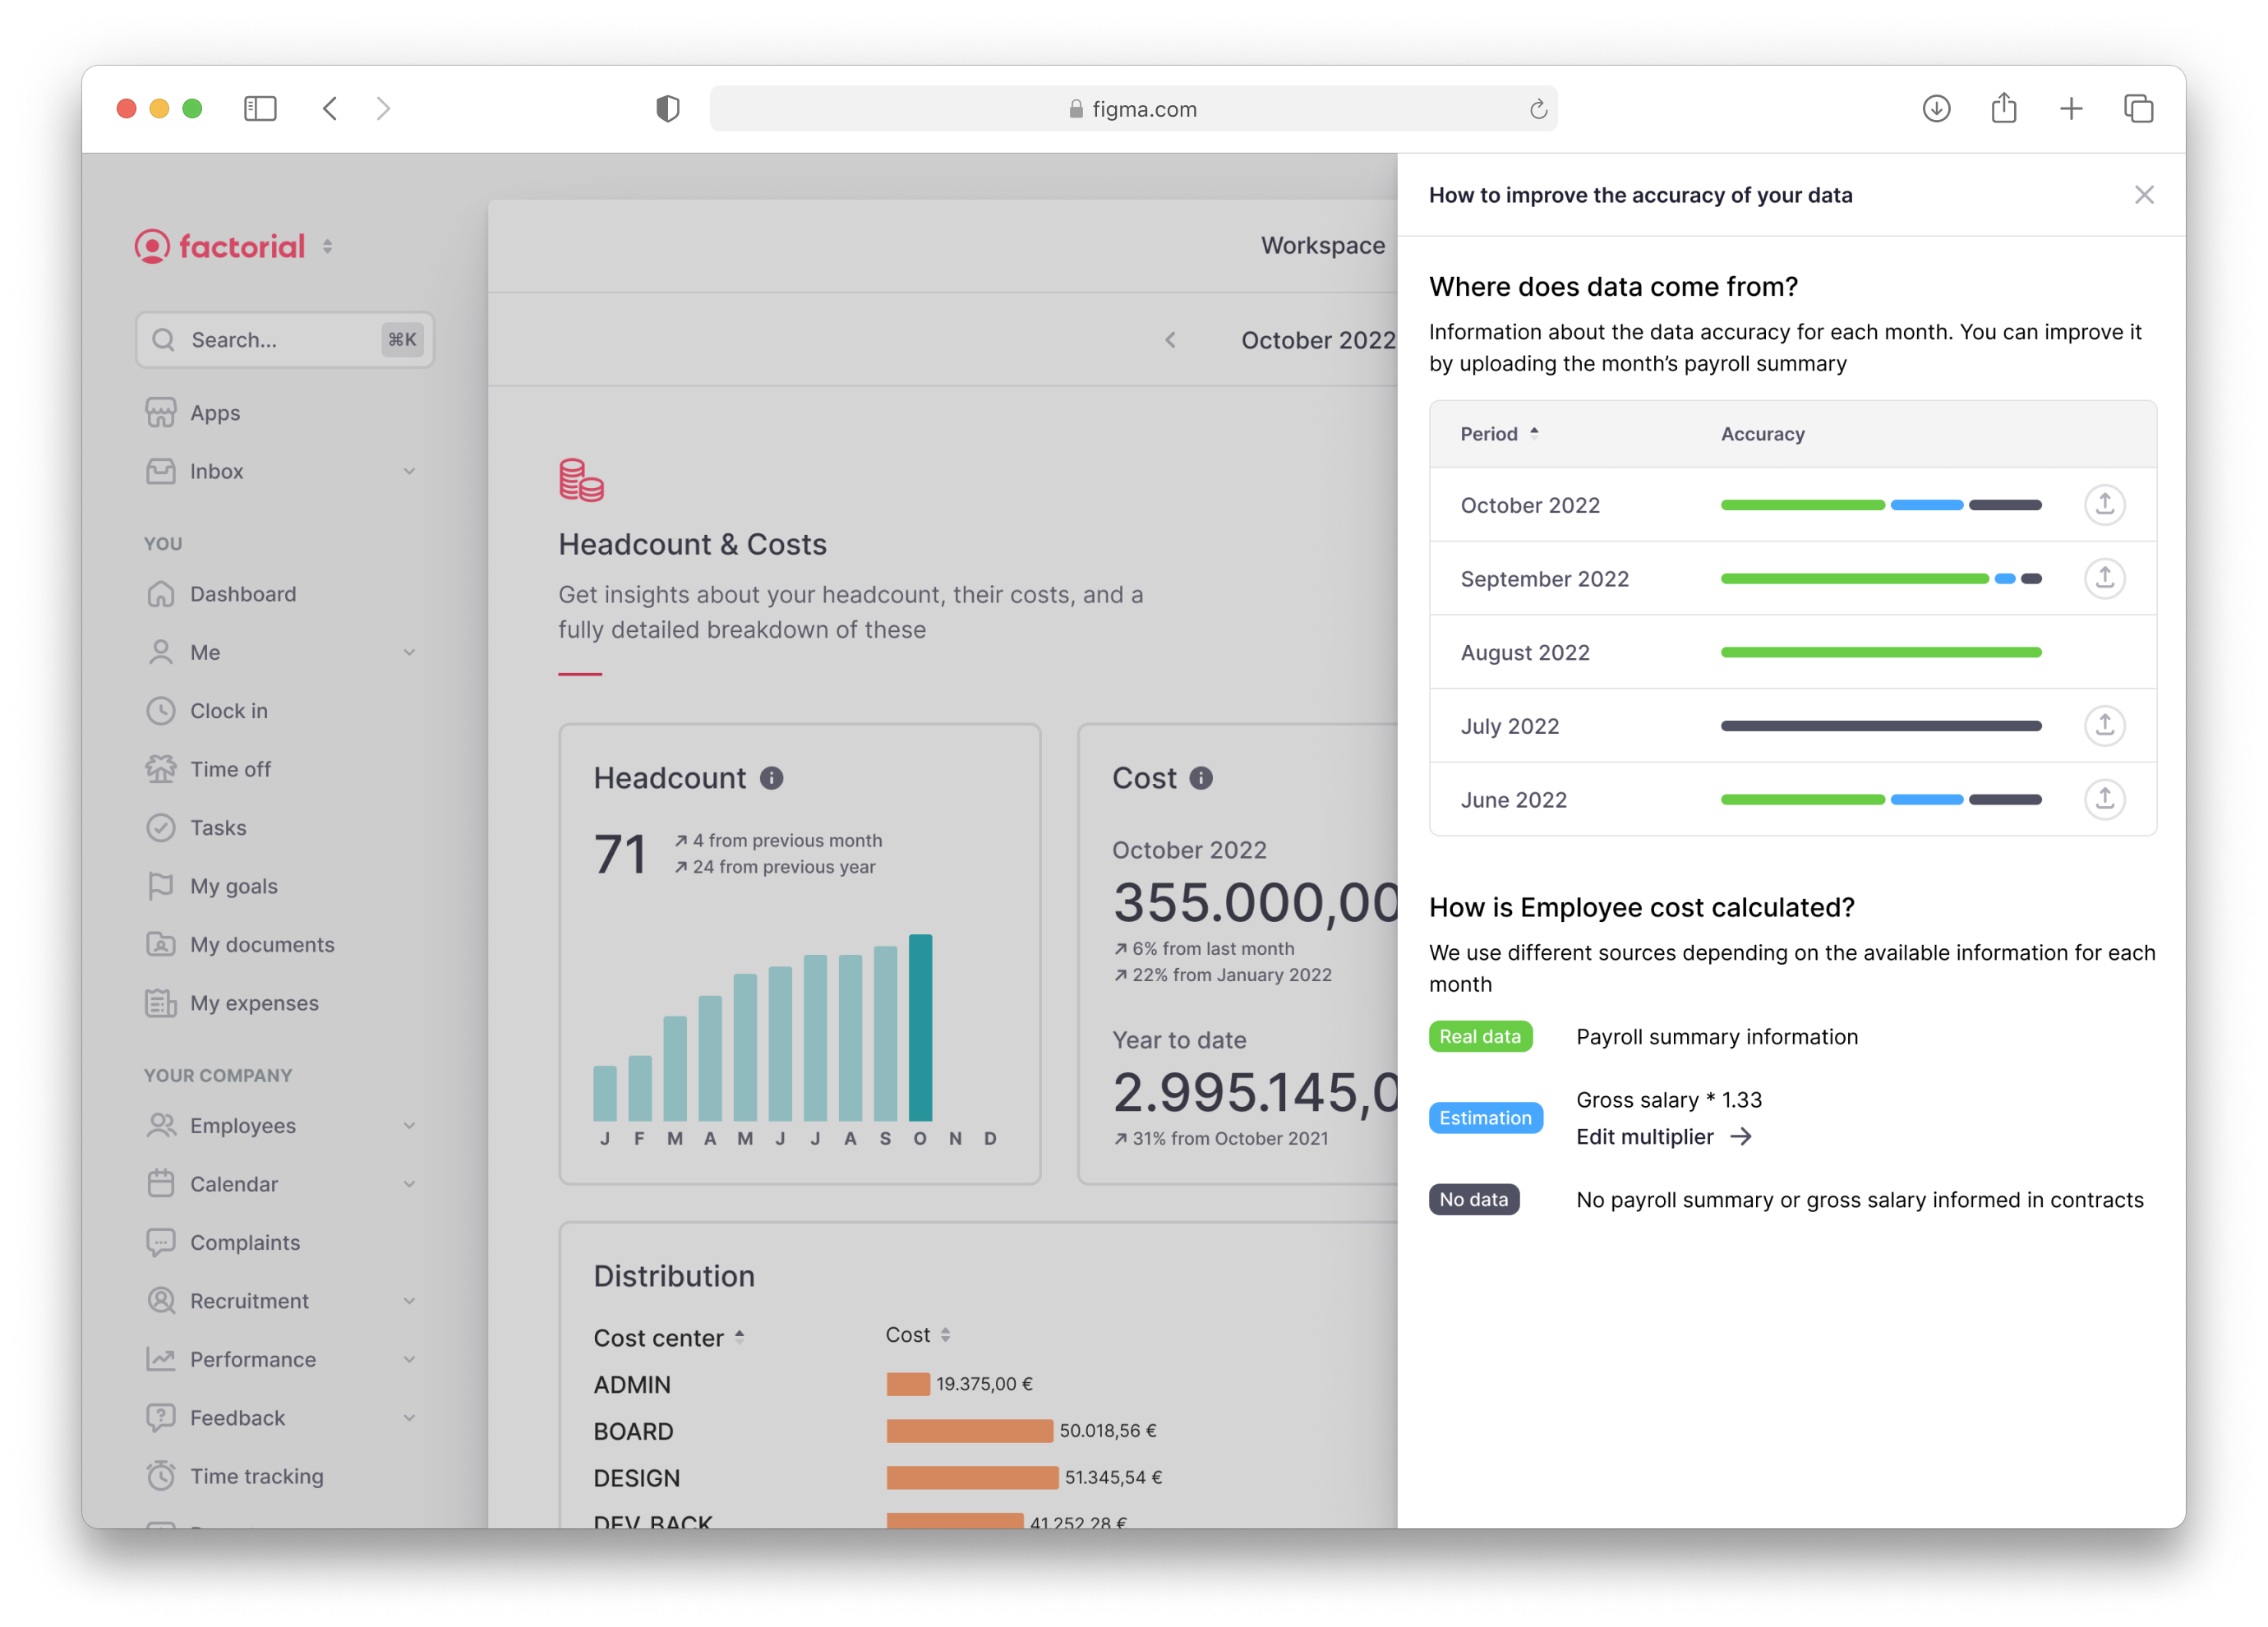Click the Safari share icon
The width and height of the screenshot is (2268, 1627).
(2003, 108)
